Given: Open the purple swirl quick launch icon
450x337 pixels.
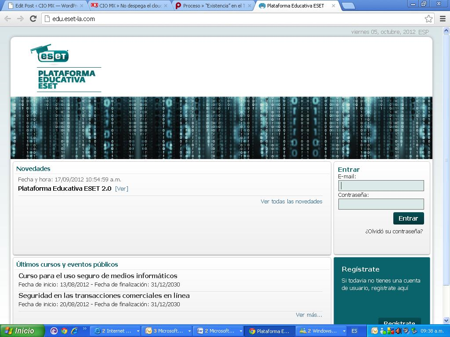Looking at the screenshot, I should (54, 331).
